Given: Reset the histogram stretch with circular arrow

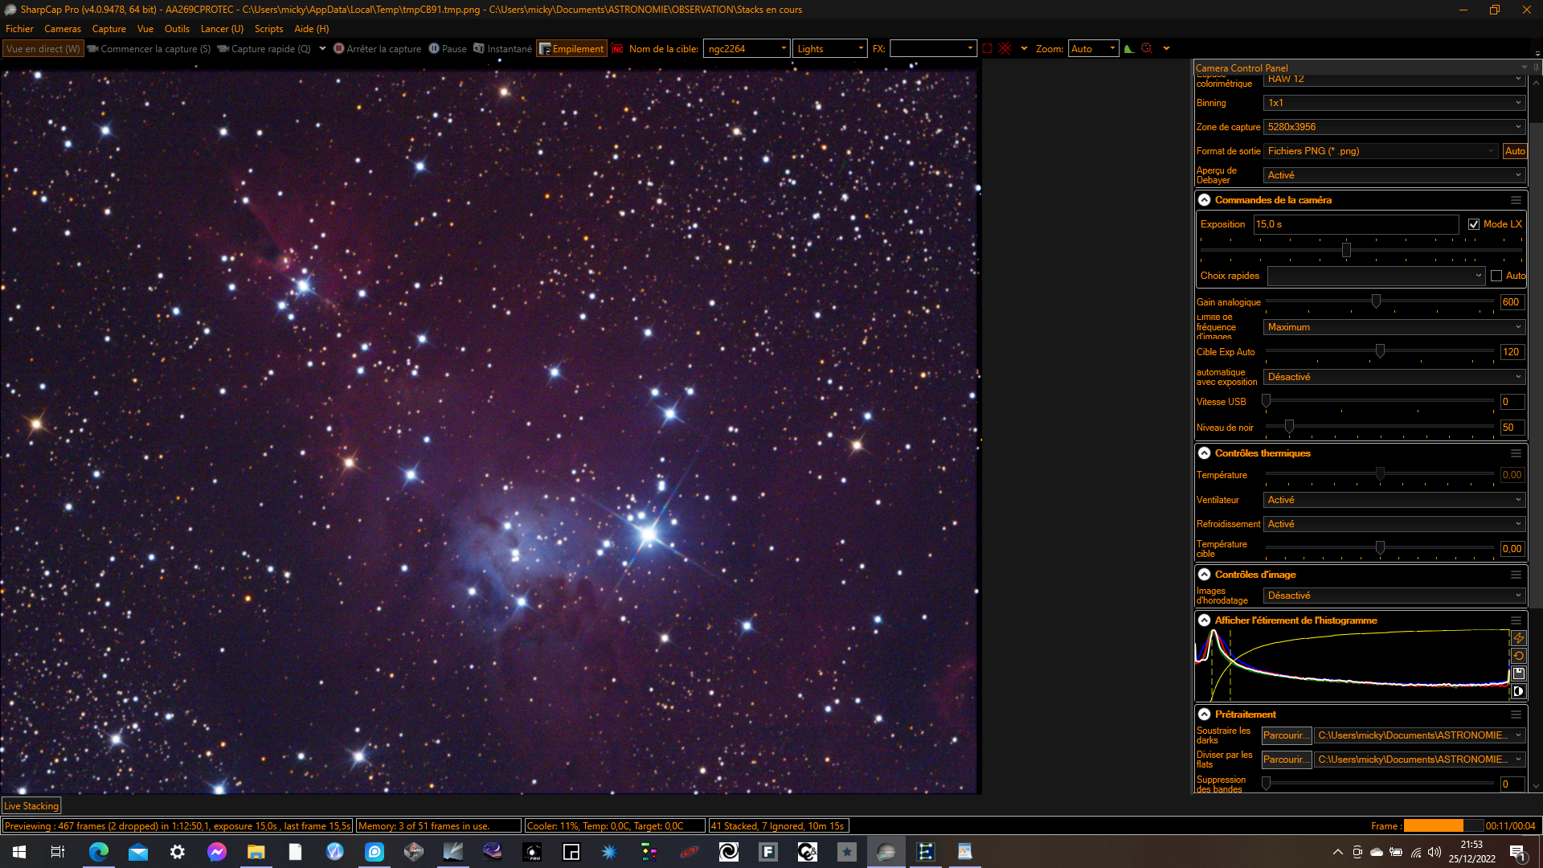Looking at the screenshot, I should tap(1518, 656).
